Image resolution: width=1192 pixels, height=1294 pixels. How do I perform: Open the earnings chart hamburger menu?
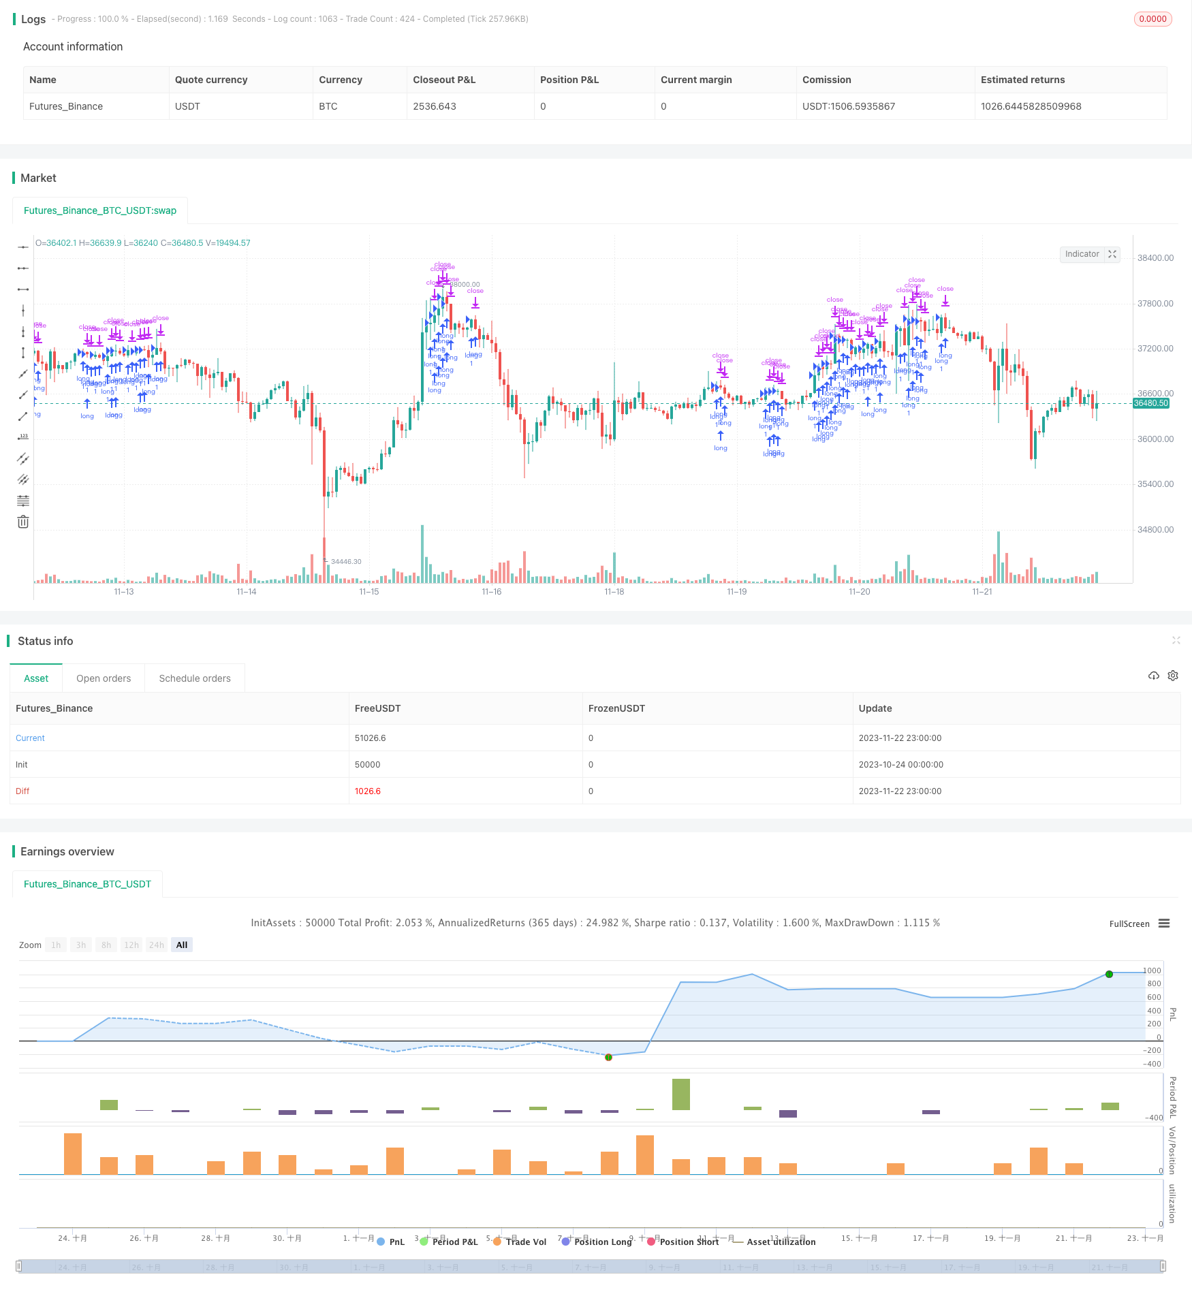1164,924
